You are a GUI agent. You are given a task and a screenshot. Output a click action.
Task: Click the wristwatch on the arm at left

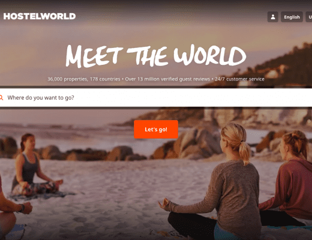tap(22, 208)
